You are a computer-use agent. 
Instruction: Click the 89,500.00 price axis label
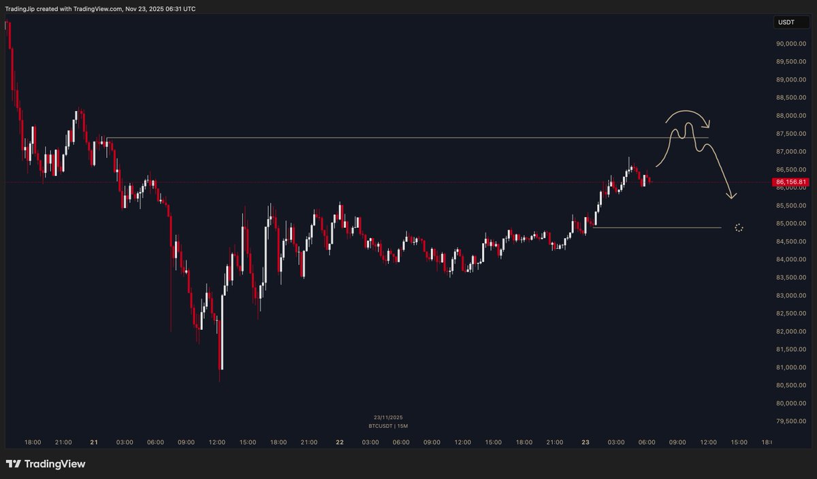[x=790, y=61]
